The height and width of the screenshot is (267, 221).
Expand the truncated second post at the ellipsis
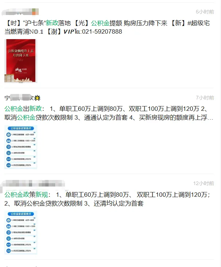[210, 118]
